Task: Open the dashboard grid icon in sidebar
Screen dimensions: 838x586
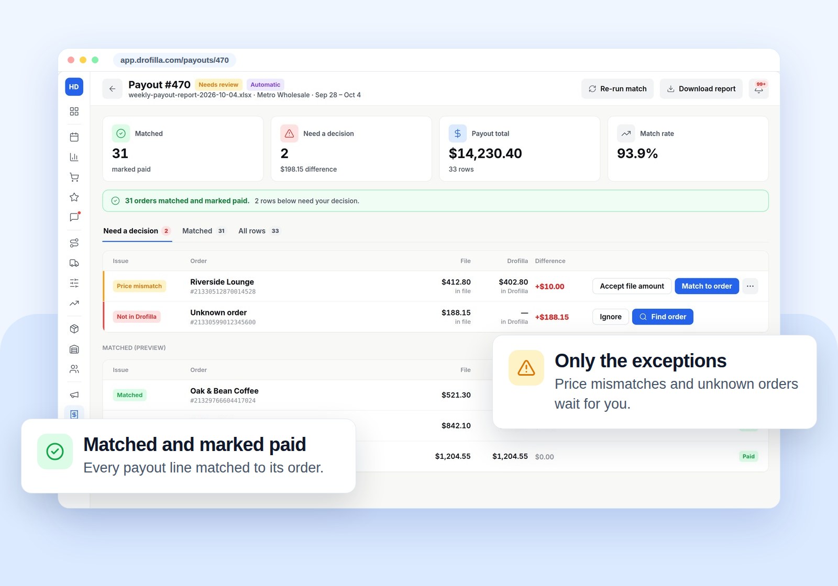Action: coord(74,111)
